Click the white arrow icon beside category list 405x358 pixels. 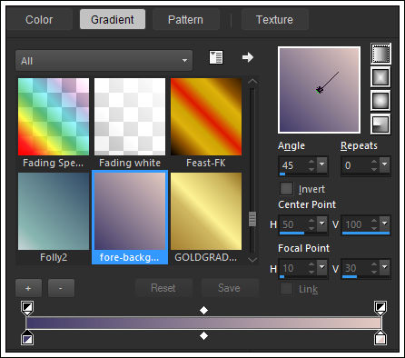(x=248, y=57)
